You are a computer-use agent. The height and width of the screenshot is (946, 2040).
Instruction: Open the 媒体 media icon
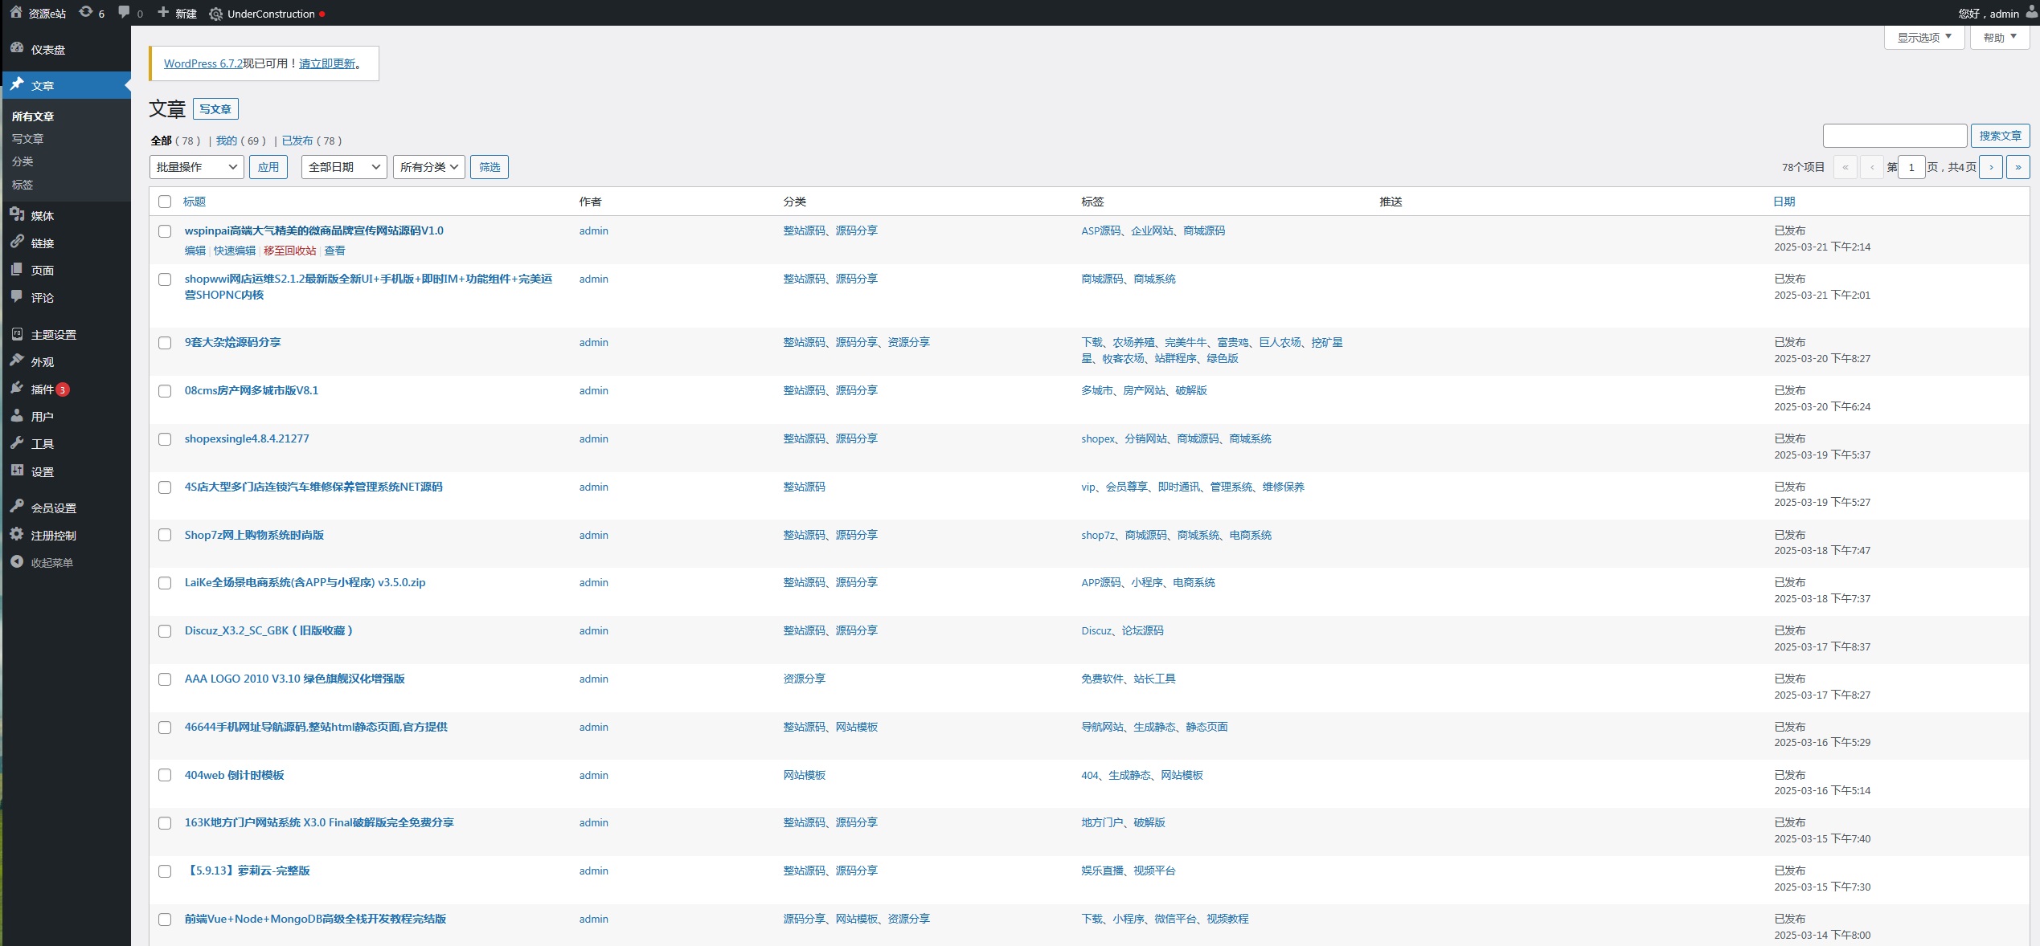[17, 214]
